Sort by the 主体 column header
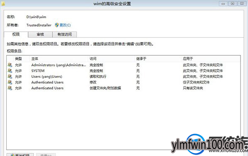 point(35,59)
